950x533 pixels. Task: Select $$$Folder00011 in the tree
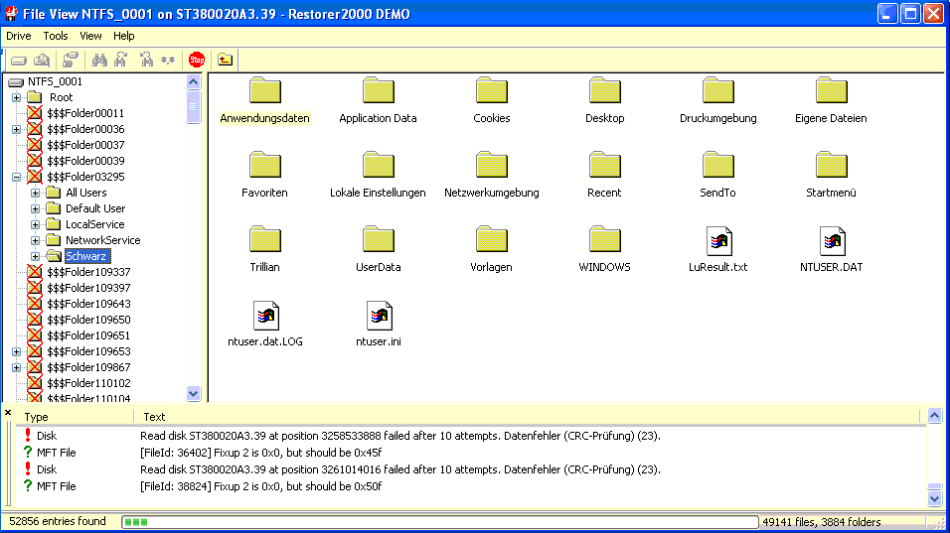tap(85, 113)
